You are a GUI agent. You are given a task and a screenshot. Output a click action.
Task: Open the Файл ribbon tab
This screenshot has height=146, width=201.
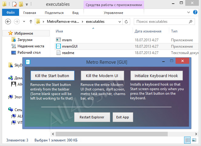click(x=11, y=12)
